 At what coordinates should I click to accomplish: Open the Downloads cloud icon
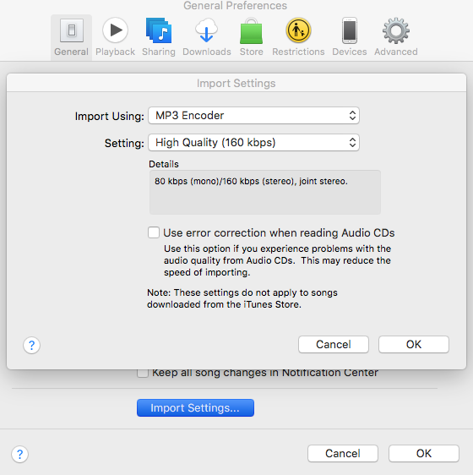(207, 30)
